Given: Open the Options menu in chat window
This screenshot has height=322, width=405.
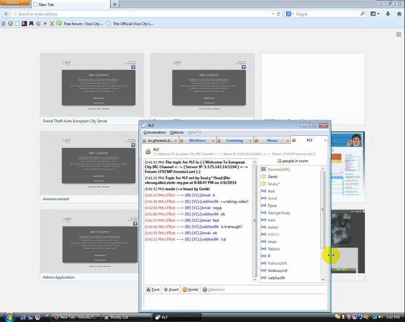Looking at the screenshot, I should 177,132.
